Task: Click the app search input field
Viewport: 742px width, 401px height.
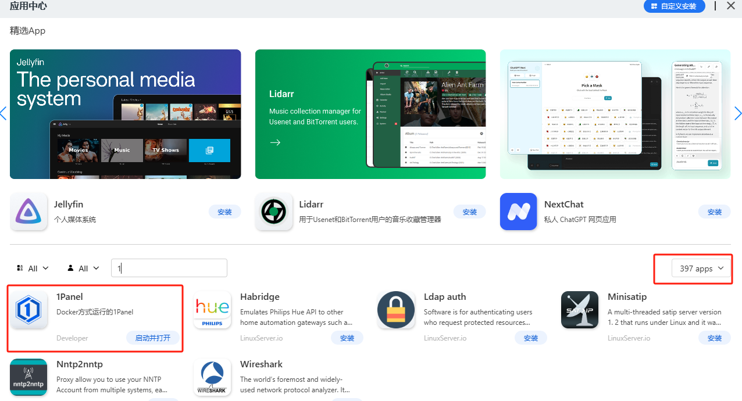Action: pos(169,268)
